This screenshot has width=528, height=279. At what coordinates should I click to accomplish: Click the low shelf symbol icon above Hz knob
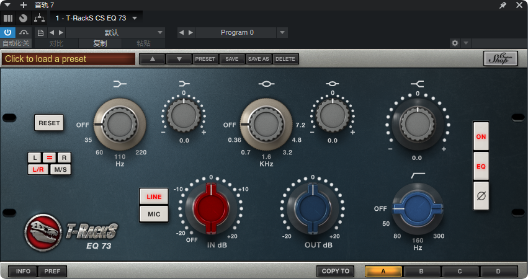coord(120,84)
